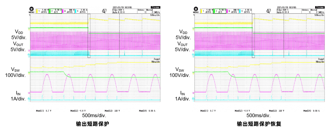333x131 pixels.
Task: Select channel 3 (100 V) on the left scope
Action: click(x=68, y=11)
